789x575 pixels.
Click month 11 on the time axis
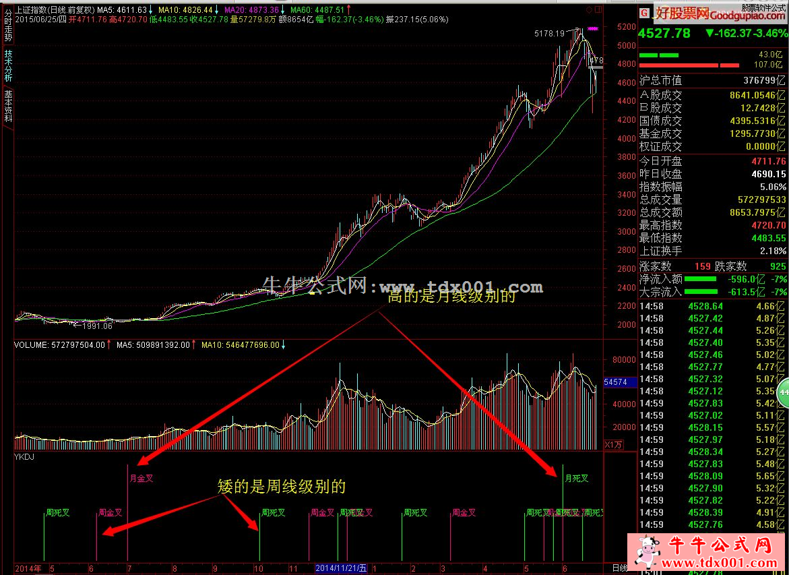tap(293, 569)
